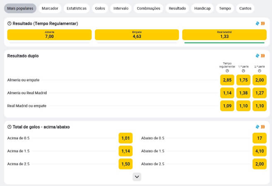
Task: Open blue stats icon in Resultado (Tempo Regulamentar)
Action: (x=258, y=24)
